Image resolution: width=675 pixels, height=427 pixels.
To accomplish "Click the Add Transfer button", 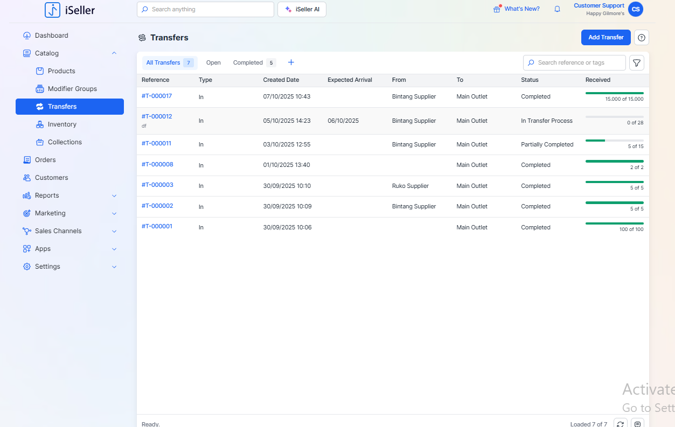I will pos(606,38).
